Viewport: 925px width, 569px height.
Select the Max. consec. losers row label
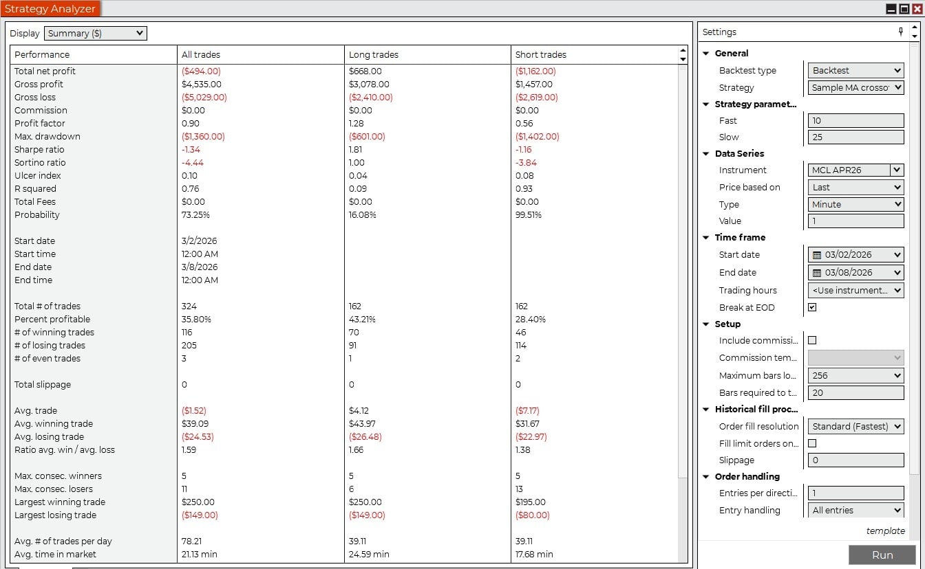[x=53, y=489]
